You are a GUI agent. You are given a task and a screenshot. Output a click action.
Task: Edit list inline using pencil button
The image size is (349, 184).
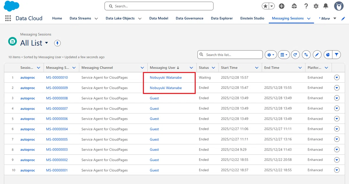pos(317,54)
